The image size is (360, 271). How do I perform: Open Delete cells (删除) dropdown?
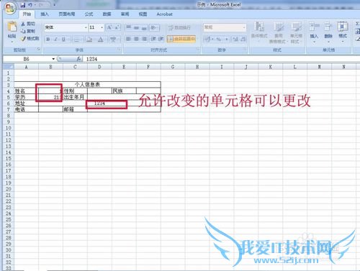pos(328,32)
